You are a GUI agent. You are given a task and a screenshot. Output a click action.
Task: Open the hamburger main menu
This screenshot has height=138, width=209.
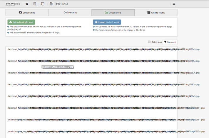click(174, 4)
